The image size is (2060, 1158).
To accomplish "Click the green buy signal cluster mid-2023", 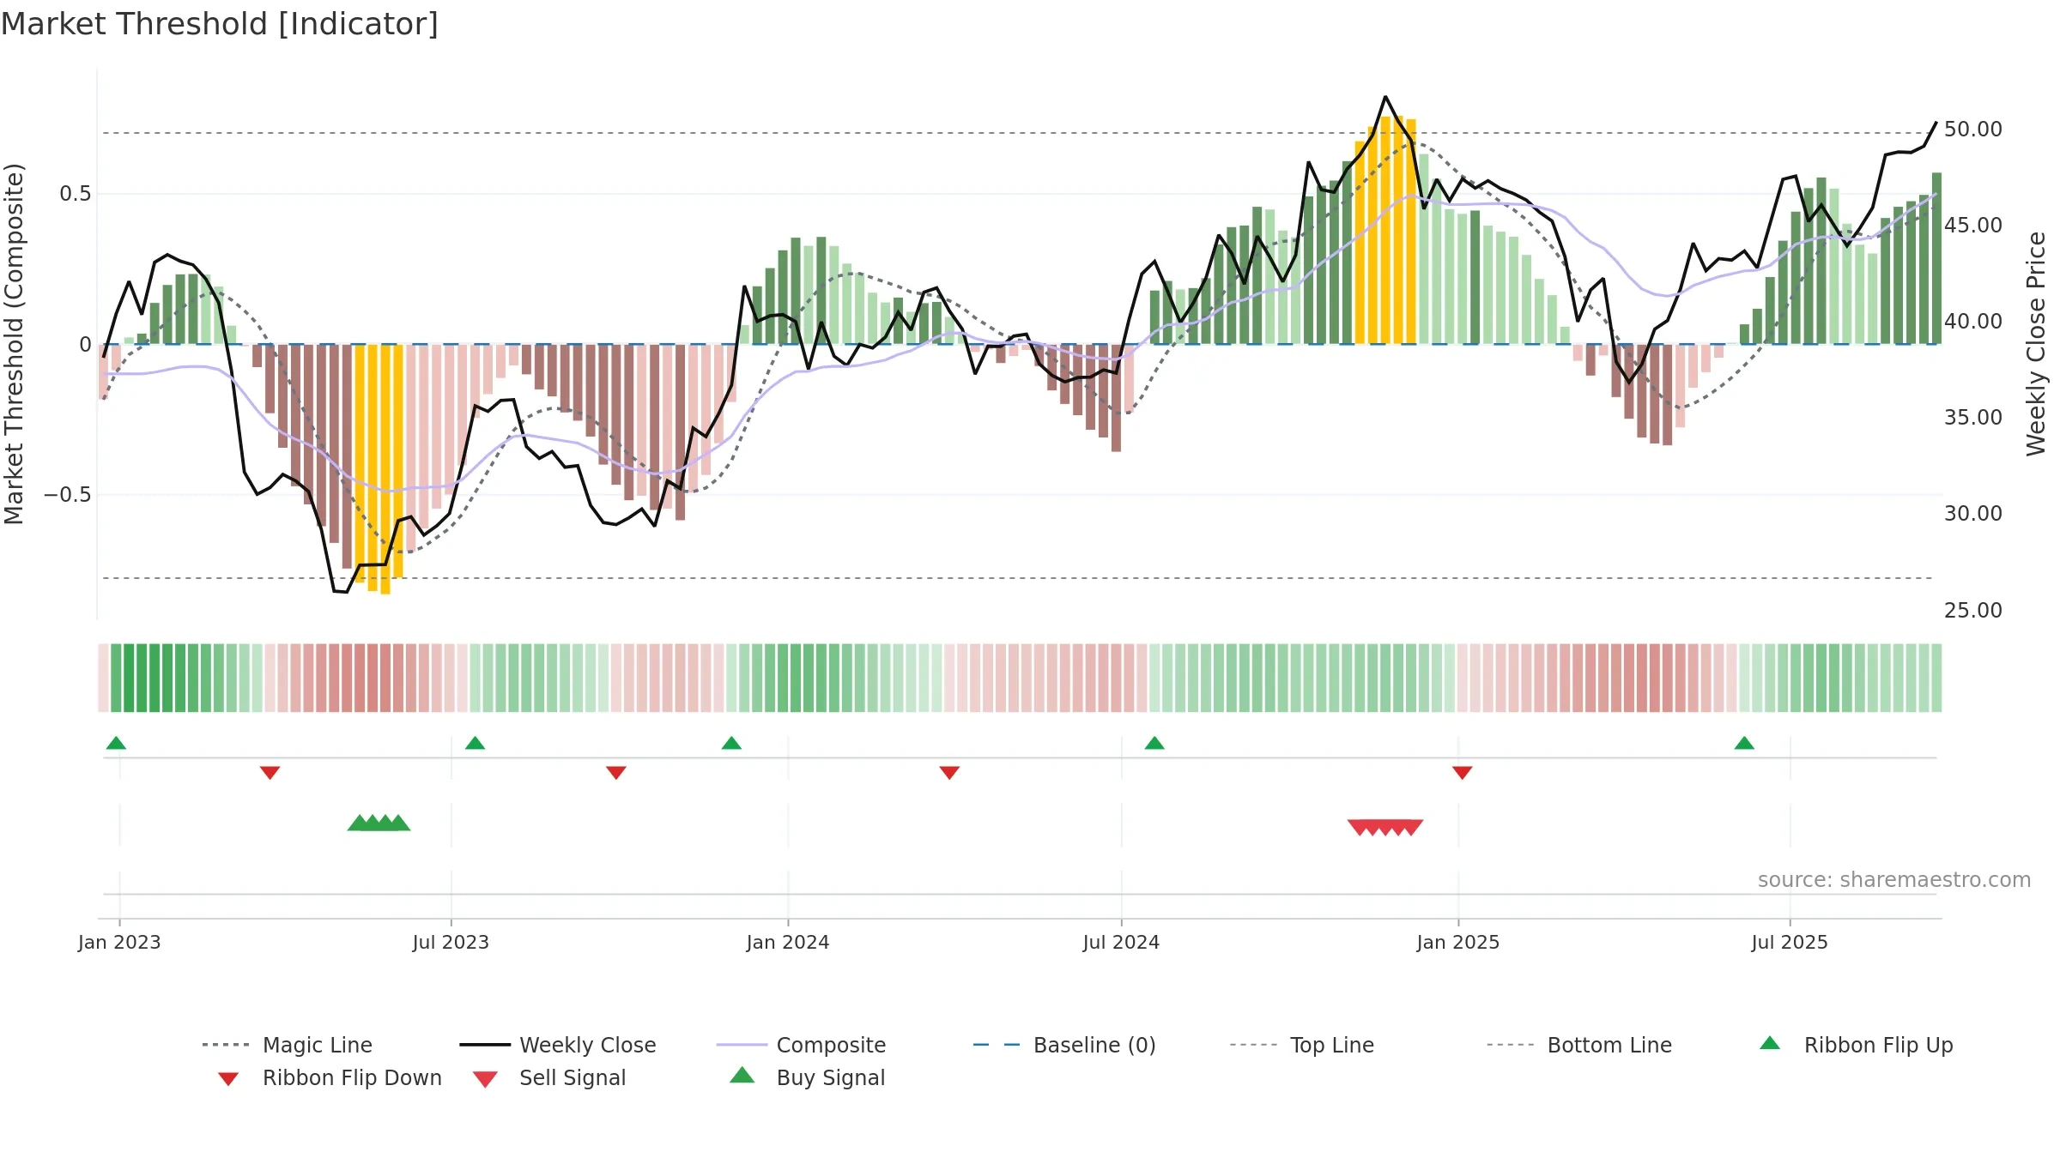I will coord(379,823).
